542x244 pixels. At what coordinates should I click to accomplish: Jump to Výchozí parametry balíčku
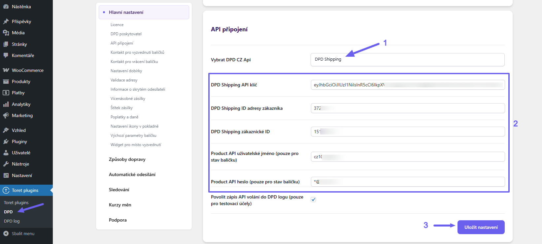[x=133, y=136]
